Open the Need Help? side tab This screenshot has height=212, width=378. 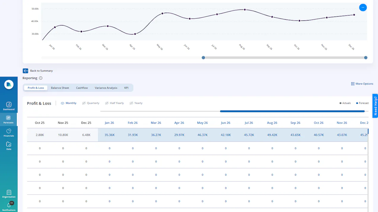375,106
